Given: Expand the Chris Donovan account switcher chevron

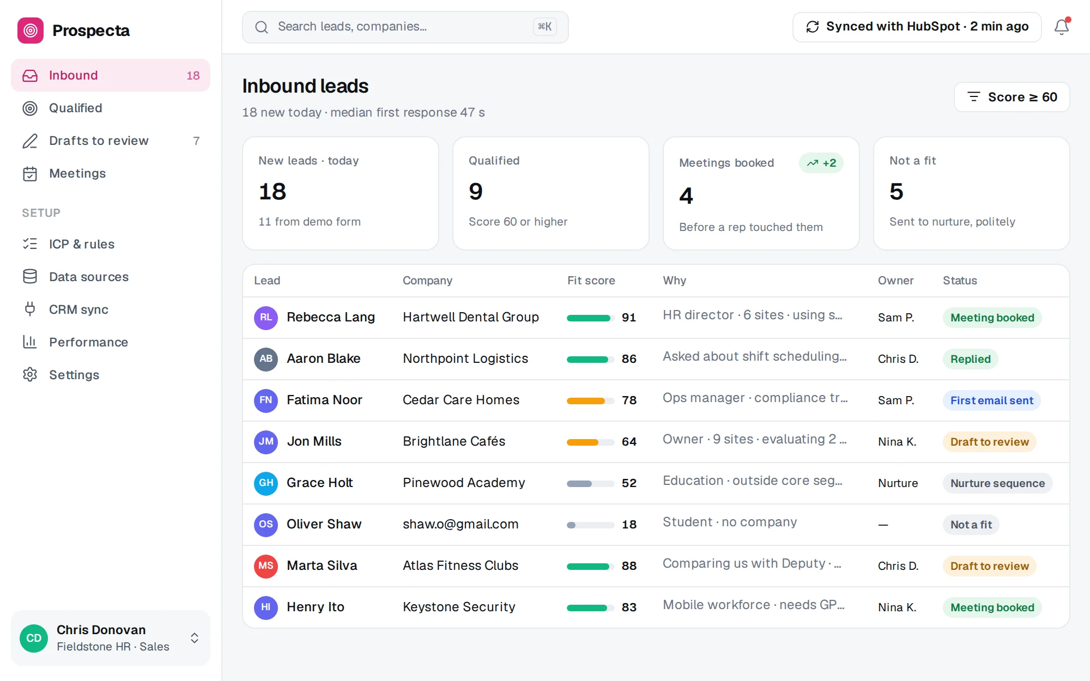Looking at the screenshot, I should click(195, 638).
